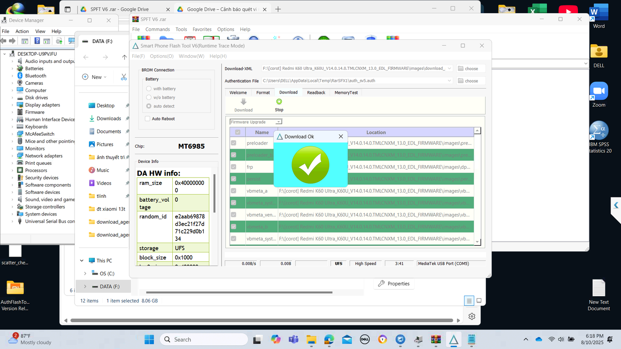Open the Zoom desktop shortcut
Image resolution: width=621 pixels, height=349 pixels.
[599, 95]
